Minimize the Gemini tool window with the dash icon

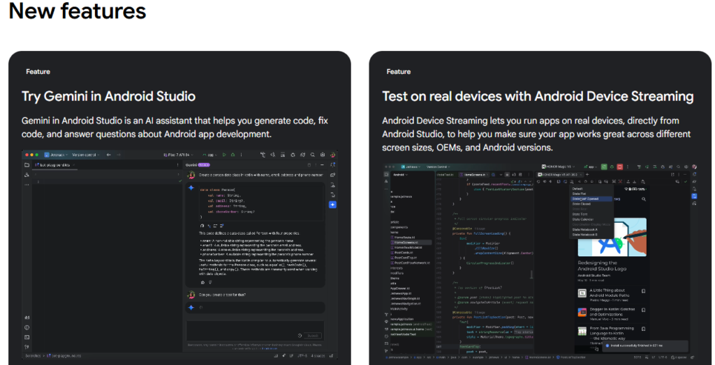point(322,165)
